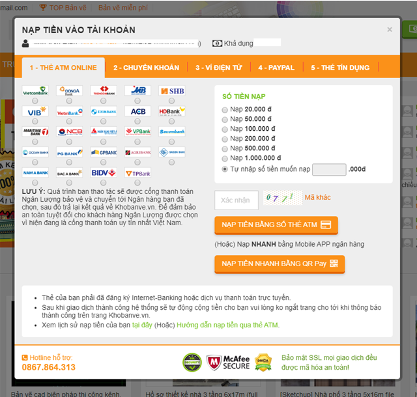Click the custom amount input field
The height and width of the screenshot is (397, 417).
(x=329, y=169)
